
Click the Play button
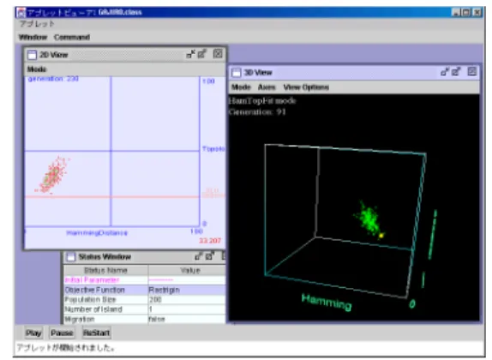(33, 333)
